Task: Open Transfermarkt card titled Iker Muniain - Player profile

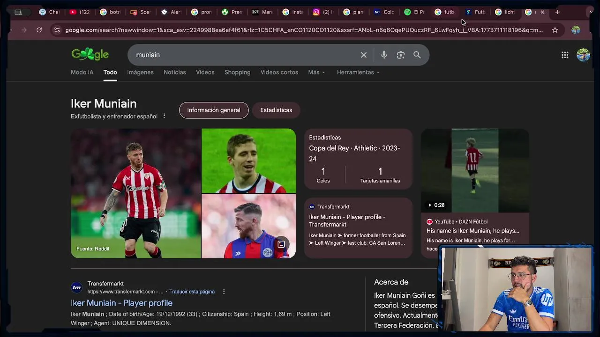Action: tap(358, 227)
